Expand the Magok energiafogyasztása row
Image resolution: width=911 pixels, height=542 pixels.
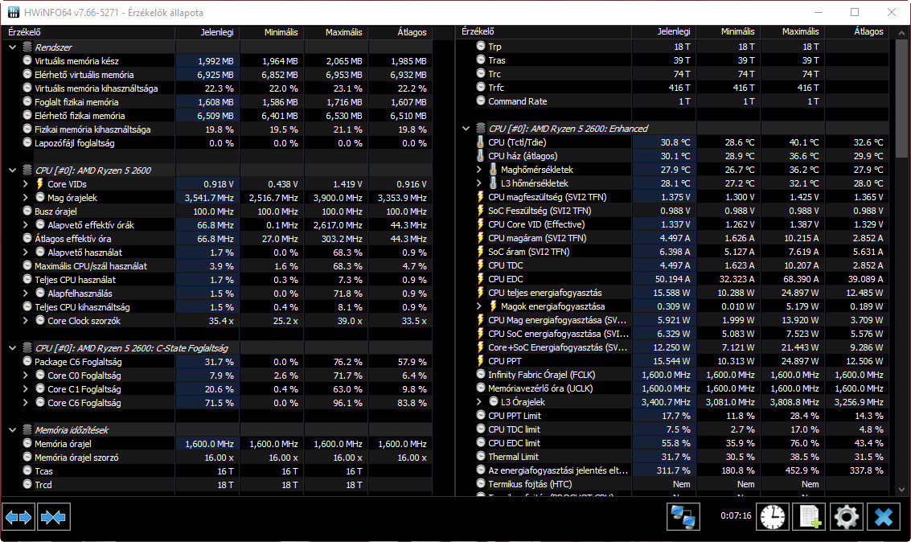[x=478, y=306]
